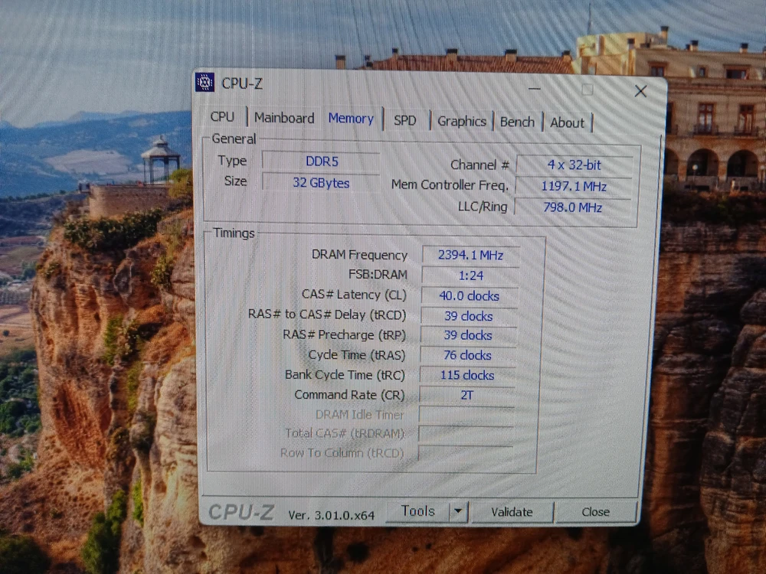Select the 2T command rate value
The image size is (766, 574).
466,396
